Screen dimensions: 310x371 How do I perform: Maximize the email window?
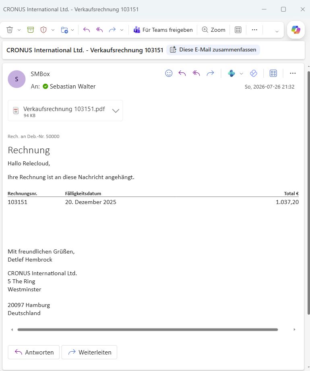(283, 9)
